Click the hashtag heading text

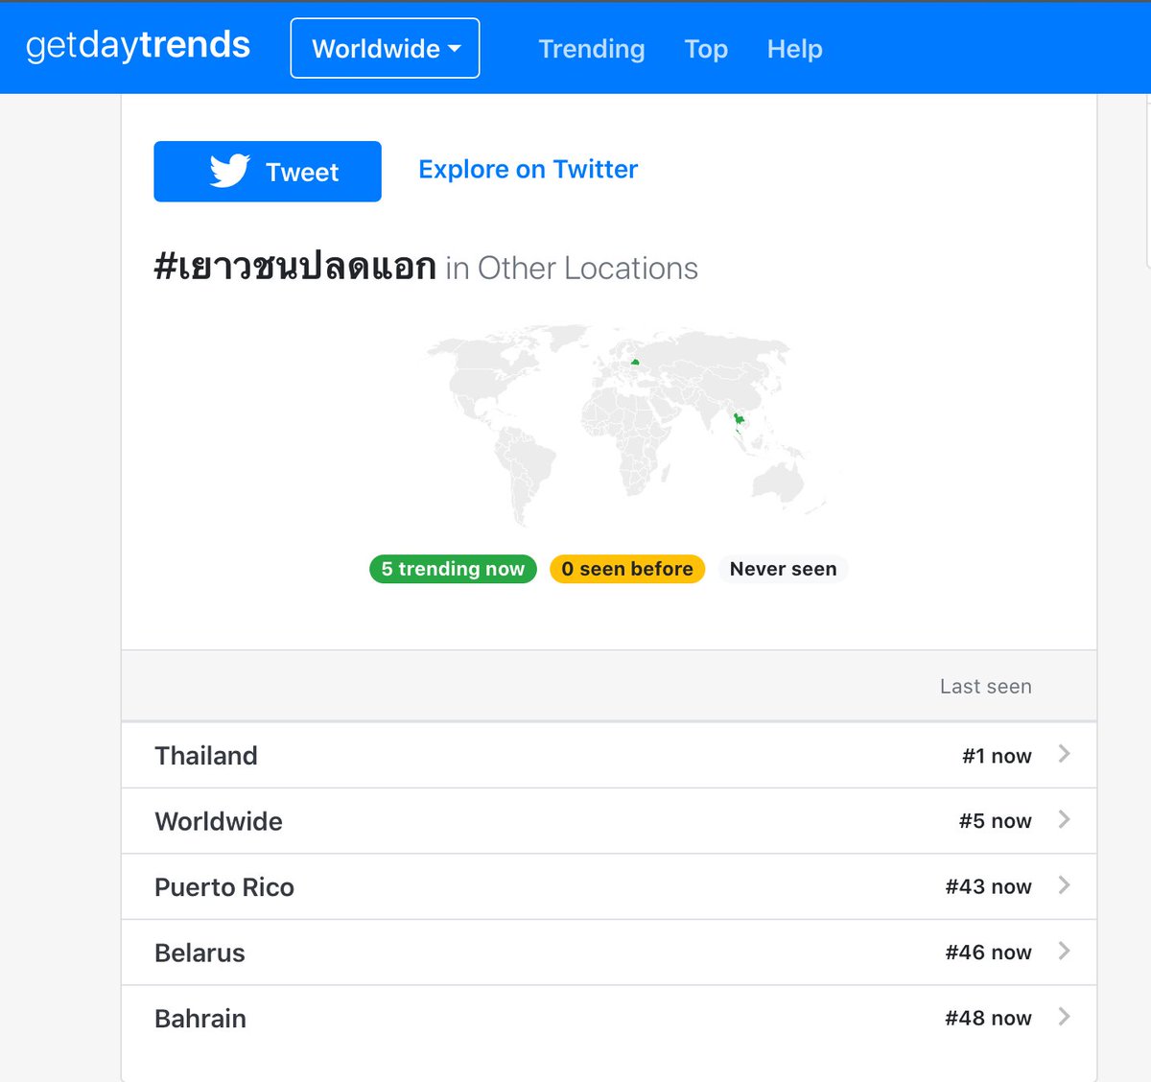(295, 267)
